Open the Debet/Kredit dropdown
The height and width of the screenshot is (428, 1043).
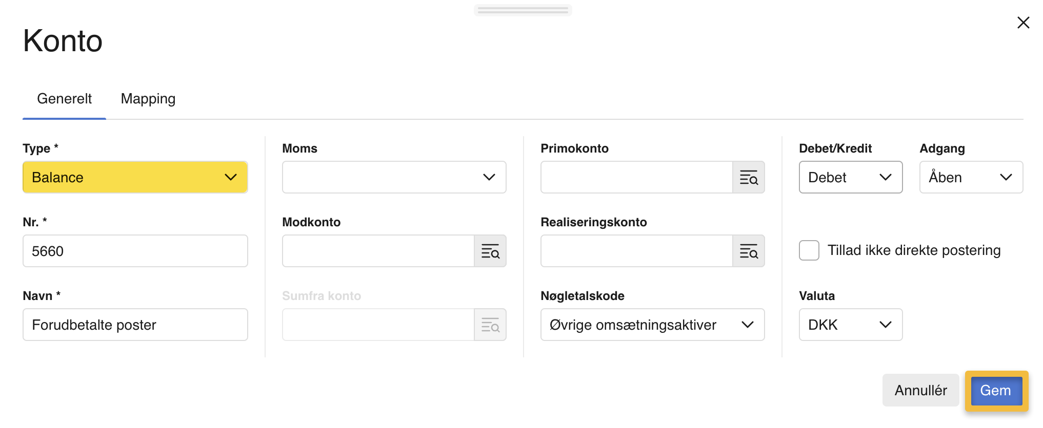850,177
